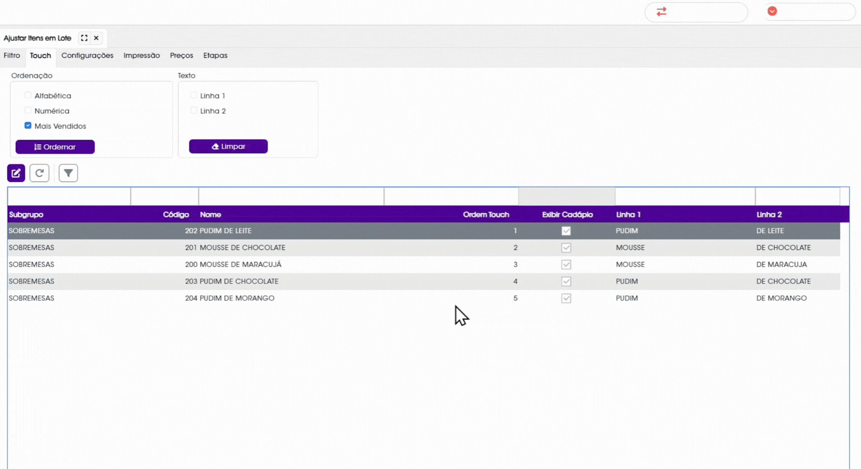Click the Subgrupo filter input field
This screenshot has width=861, height=469.
tap(69, 197)
